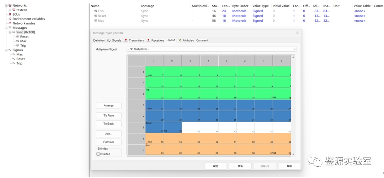This screenshot has height=178, width=384.
Task: Select the ECUs node icon
Action: coord(10,15)
